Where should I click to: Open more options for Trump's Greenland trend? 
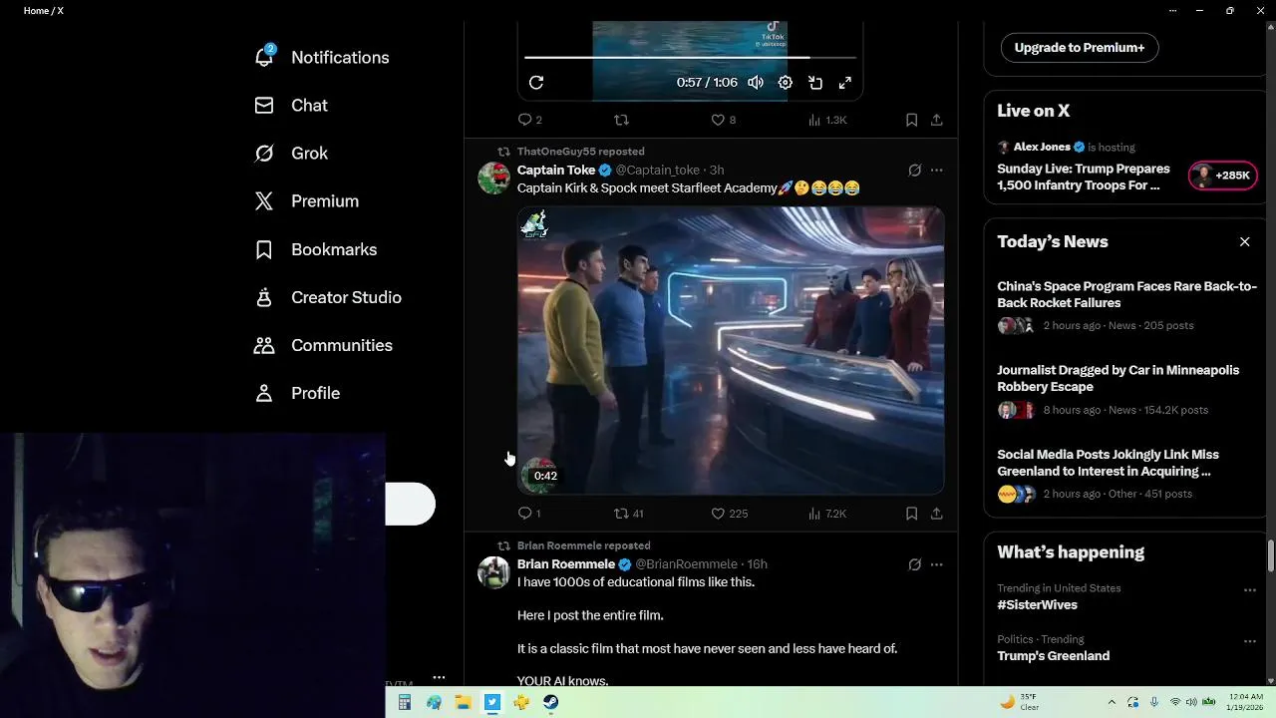point(1250,640)
